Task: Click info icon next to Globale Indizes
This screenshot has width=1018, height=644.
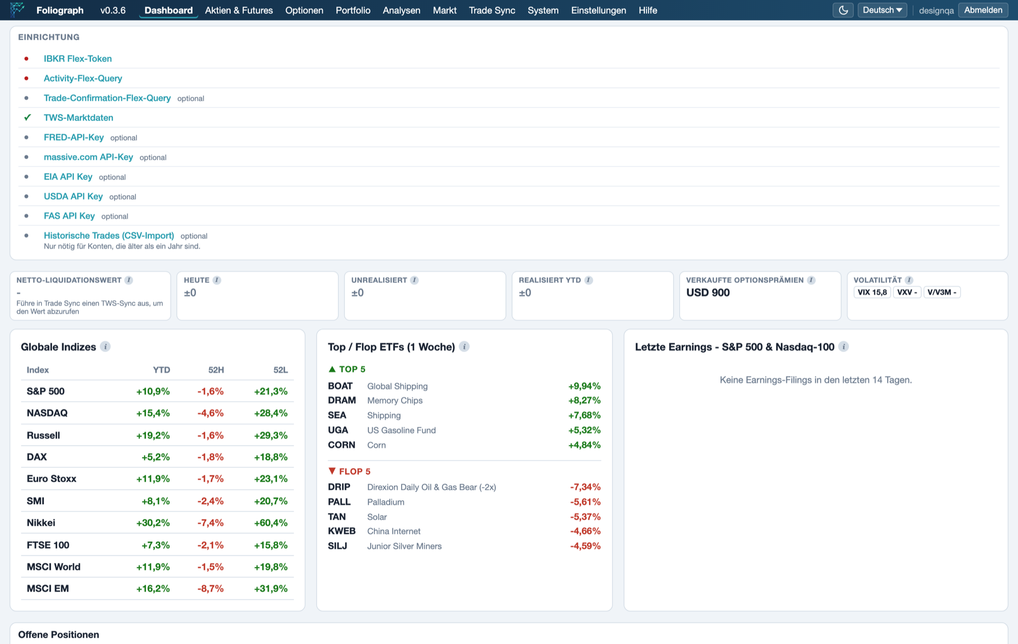Action: coord(105,347)
